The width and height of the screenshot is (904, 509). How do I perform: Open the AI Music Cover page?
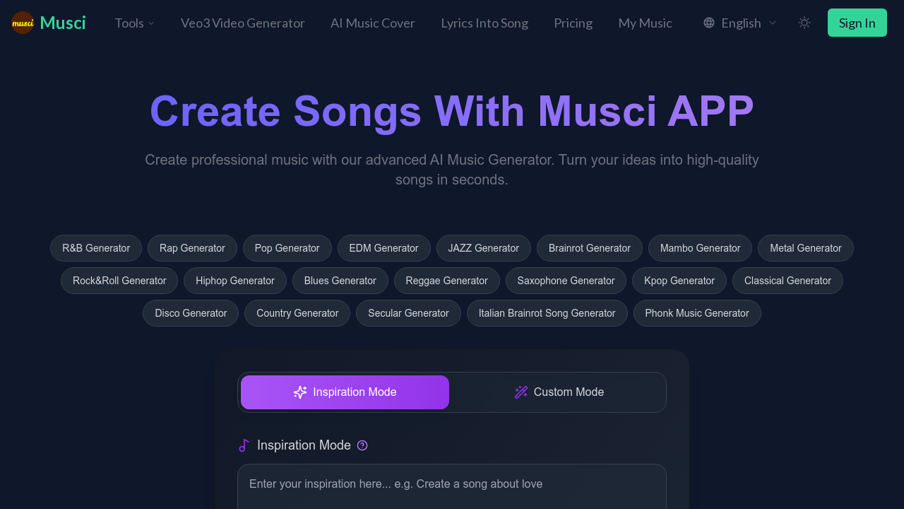pos(372,23)
